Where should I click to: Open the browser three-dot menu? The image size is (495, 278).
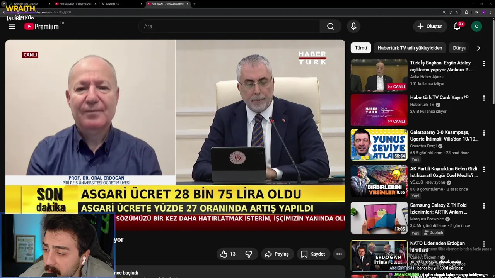pos(490,12)
